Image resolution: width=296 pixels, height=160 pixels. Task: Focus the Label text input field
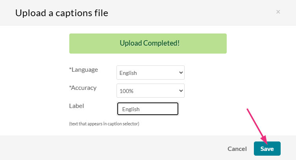click(148, 109)
